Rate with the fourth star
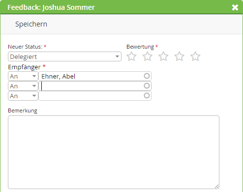The width and height of the screenshot is (243, 192). 179,56
